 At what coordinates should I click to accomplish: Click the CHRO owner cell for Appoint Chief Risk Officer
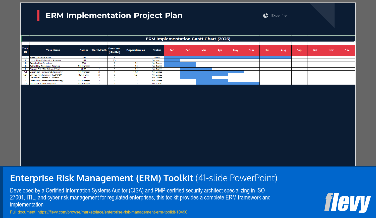tap(84, 69)
